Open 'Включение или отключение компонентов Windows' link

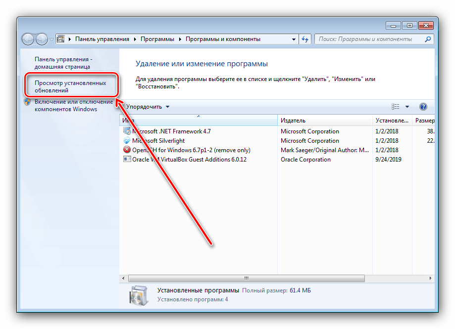coord(74,105)
